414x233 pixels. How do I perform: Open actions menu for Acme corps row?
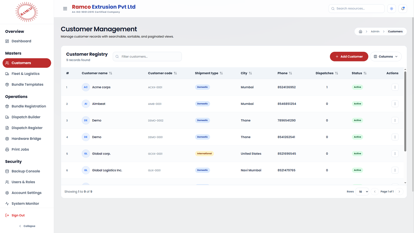[x=395, y=87]
